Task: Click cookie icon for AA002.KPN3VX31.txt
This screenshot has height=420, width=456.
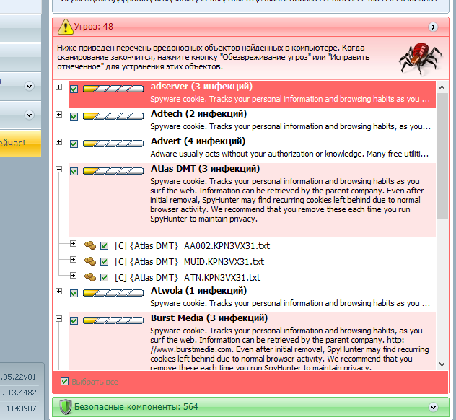Action: (90, 245)
